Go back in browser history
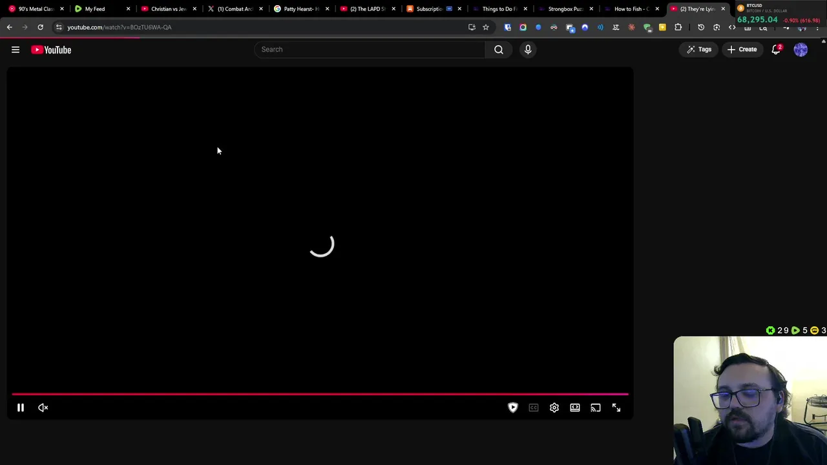This screenshot has width=827, height=465. pos(9,27)
